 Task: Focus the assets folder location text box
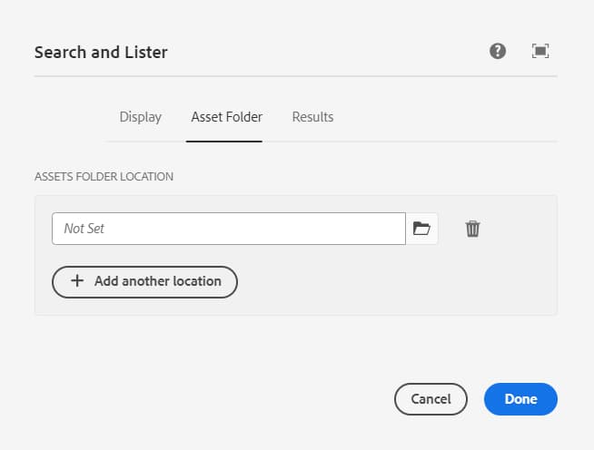coord(228,229)
